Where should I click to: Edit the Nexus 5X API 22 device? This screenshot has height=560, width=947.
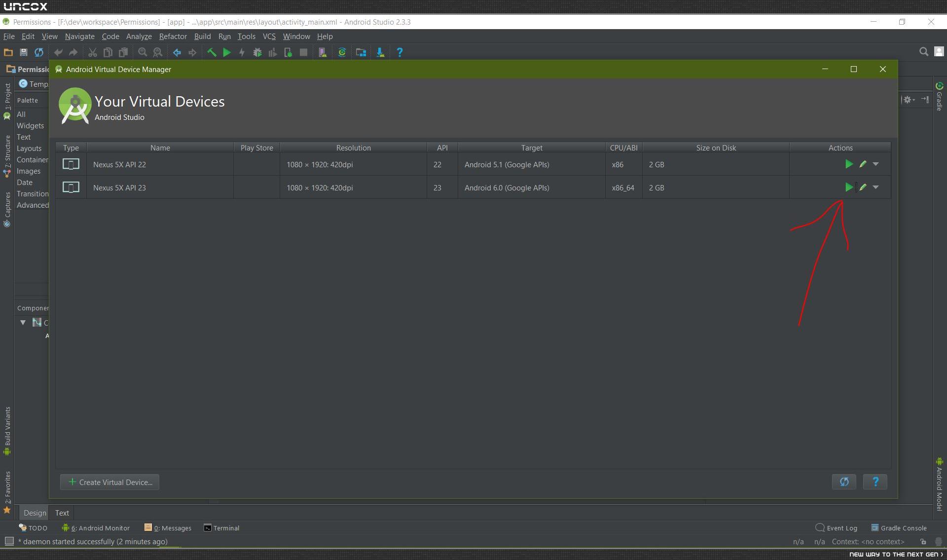coord(863,164)
